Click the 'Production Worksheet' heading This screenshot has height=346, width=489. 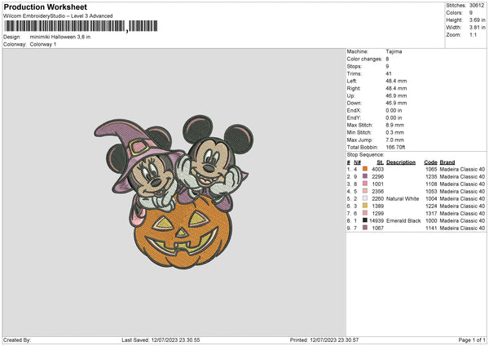45,7
